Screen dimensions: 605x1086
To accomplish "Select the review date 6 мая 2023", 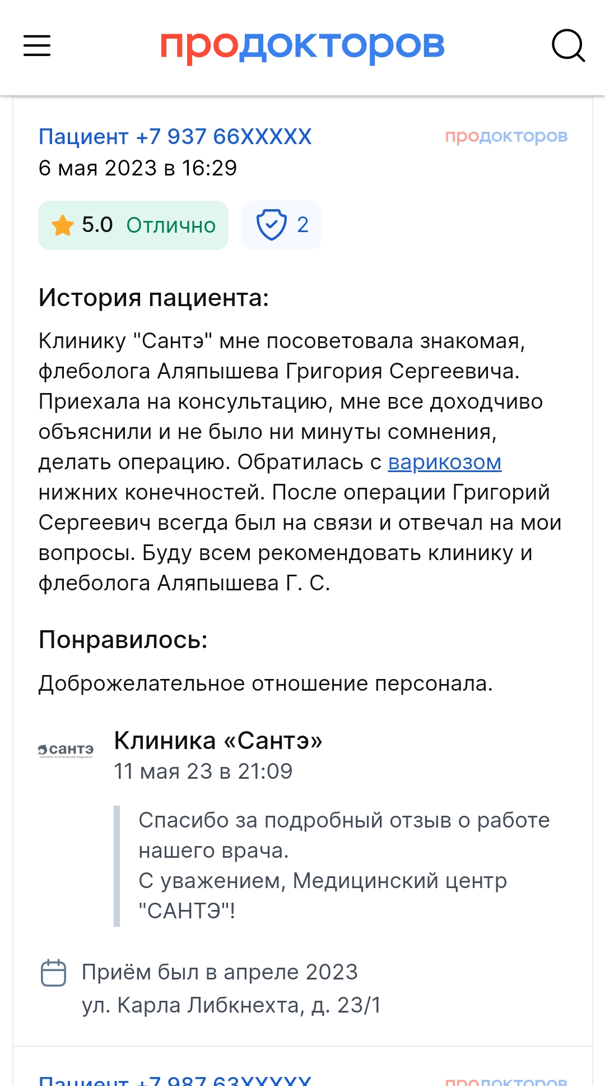I will tap(97, 168).
